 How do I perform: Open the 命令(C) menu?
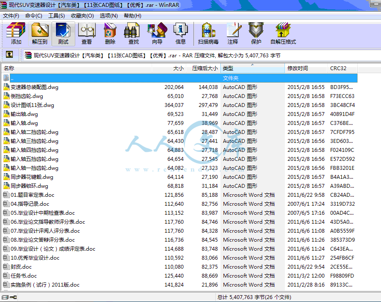point(34,16)
